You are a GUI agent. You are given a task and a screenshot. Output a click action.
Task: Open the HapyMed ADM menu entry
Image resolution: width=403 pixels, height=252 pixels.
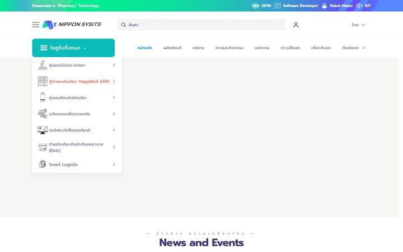point(79,81)
